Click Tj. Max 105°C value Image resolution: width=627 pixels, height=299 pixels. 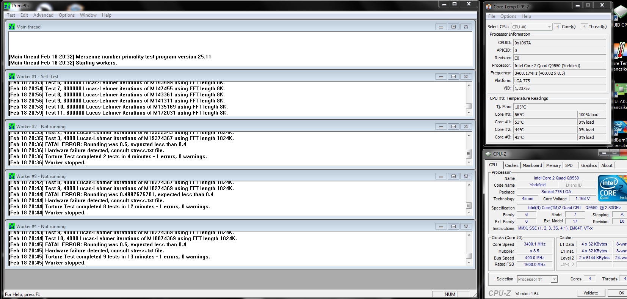point(560,107)
